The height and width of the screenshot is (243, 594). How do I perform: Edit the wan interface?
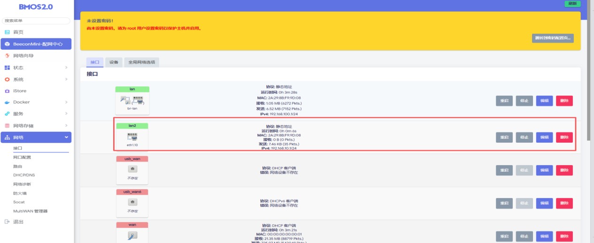pyautogui.click(x=544, y=236)
